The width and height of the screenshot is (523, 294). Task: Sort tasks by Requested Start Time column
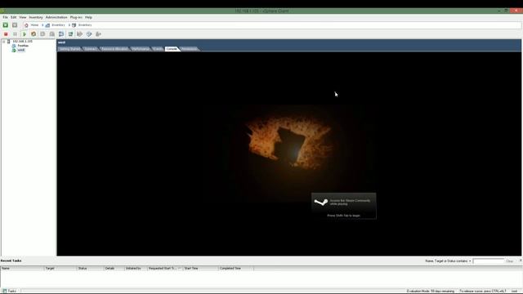click(x=165, y=269)
